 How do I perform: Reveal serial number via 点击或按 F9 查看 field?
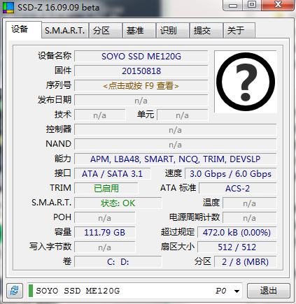point(141,86)
